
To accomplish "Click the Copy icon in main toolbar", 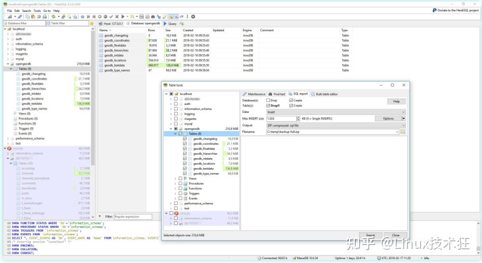I will [x=27, y=17].
